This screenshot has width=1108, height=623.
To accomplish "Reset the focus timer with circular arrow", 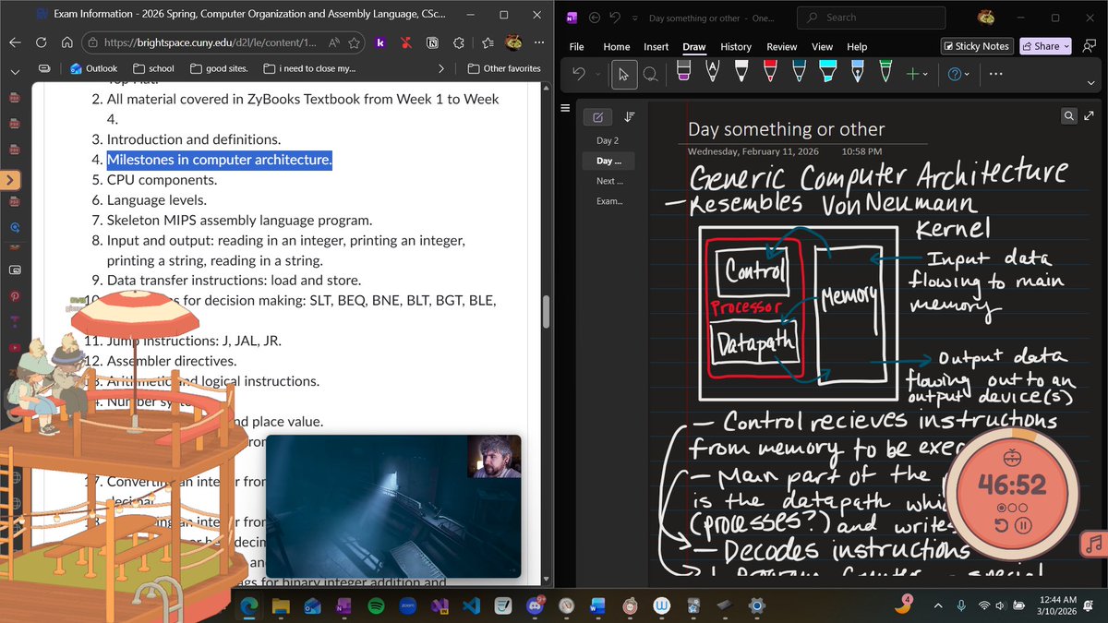I will pos(1002,525).
